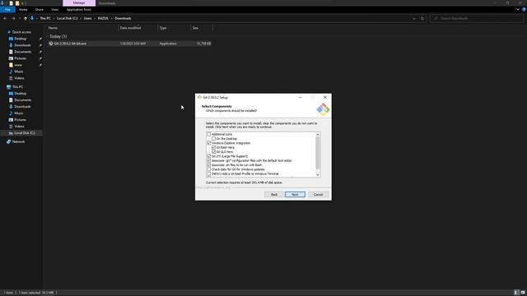This screenshot has width=527, height=296.
Task: Select Local Disk (C:) in navigation pane
Action: [24, 133]
